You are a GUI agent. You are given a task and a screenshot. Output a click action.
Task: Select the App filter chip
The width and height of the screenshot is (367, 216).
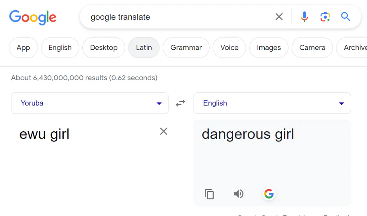pos(23,48)
